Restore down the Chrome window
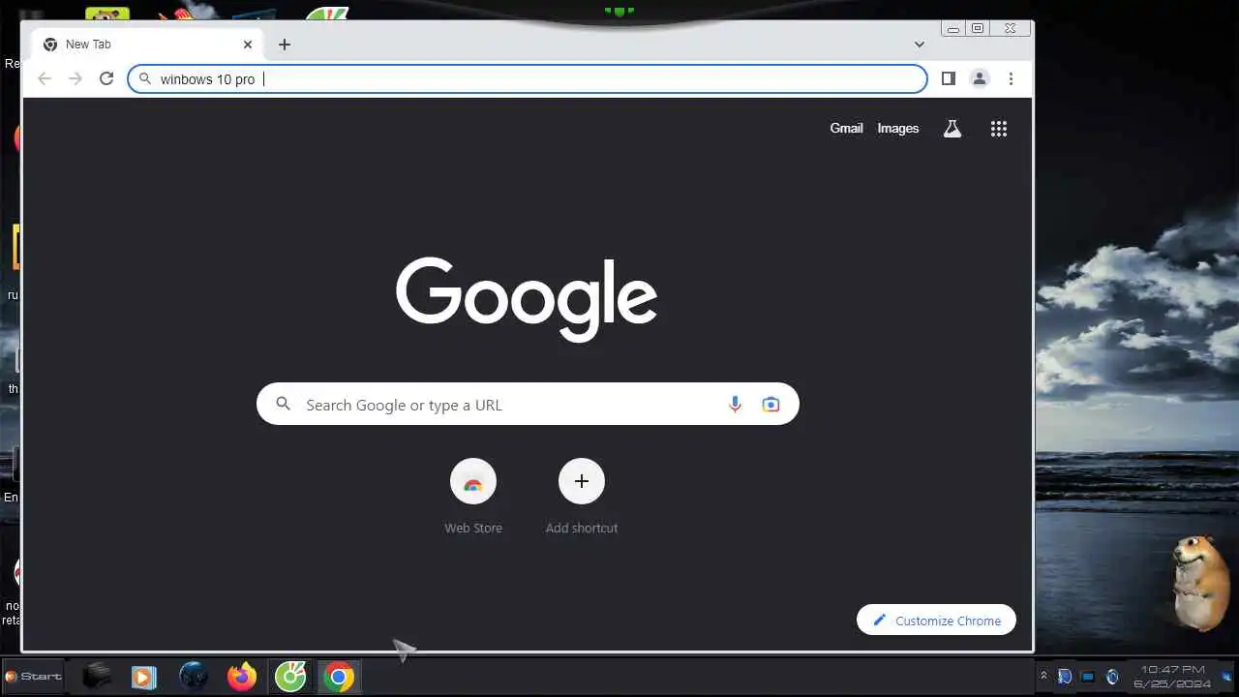The image size is (1239, 697). (x=978, y=28)
